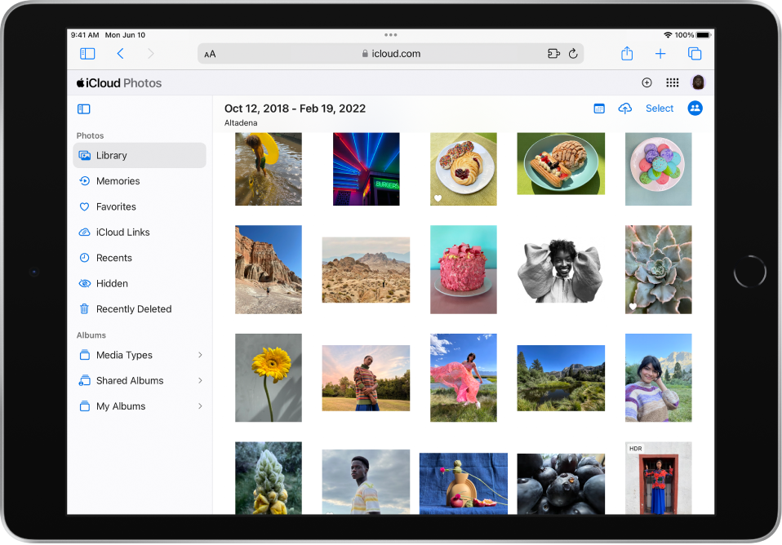Click the battery status indicator
782x545 pixels.
pyautogui.click(x=703, y=35)
